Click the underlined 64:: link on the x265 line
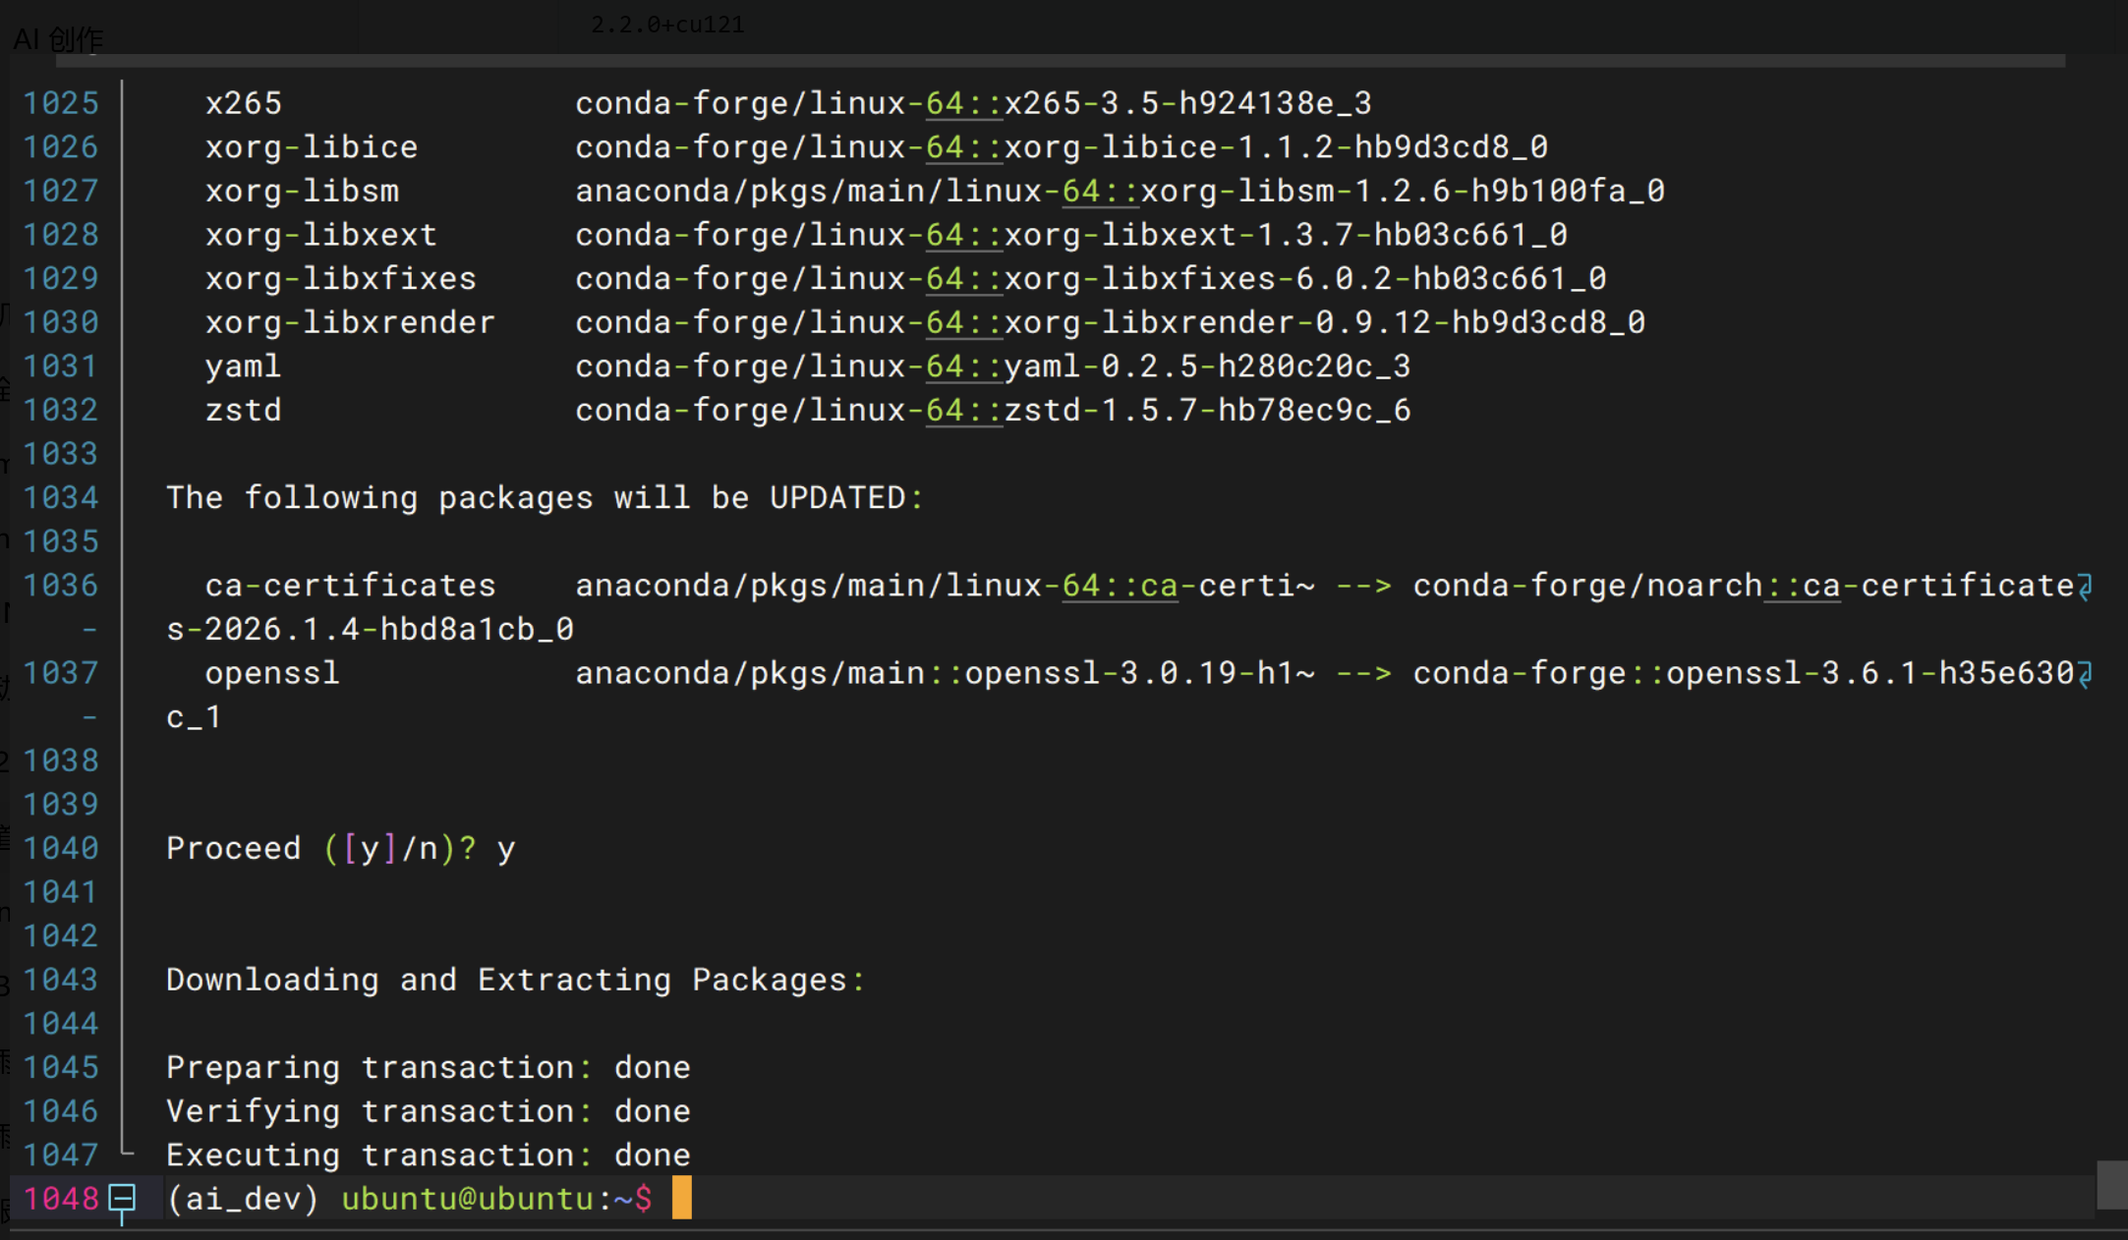This screenshot has width=2128, height=1240. [962, 103]
